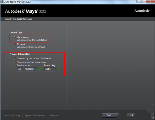Choose the Network license type option
This screenshot has height=120, width=155.
[15, 44]
